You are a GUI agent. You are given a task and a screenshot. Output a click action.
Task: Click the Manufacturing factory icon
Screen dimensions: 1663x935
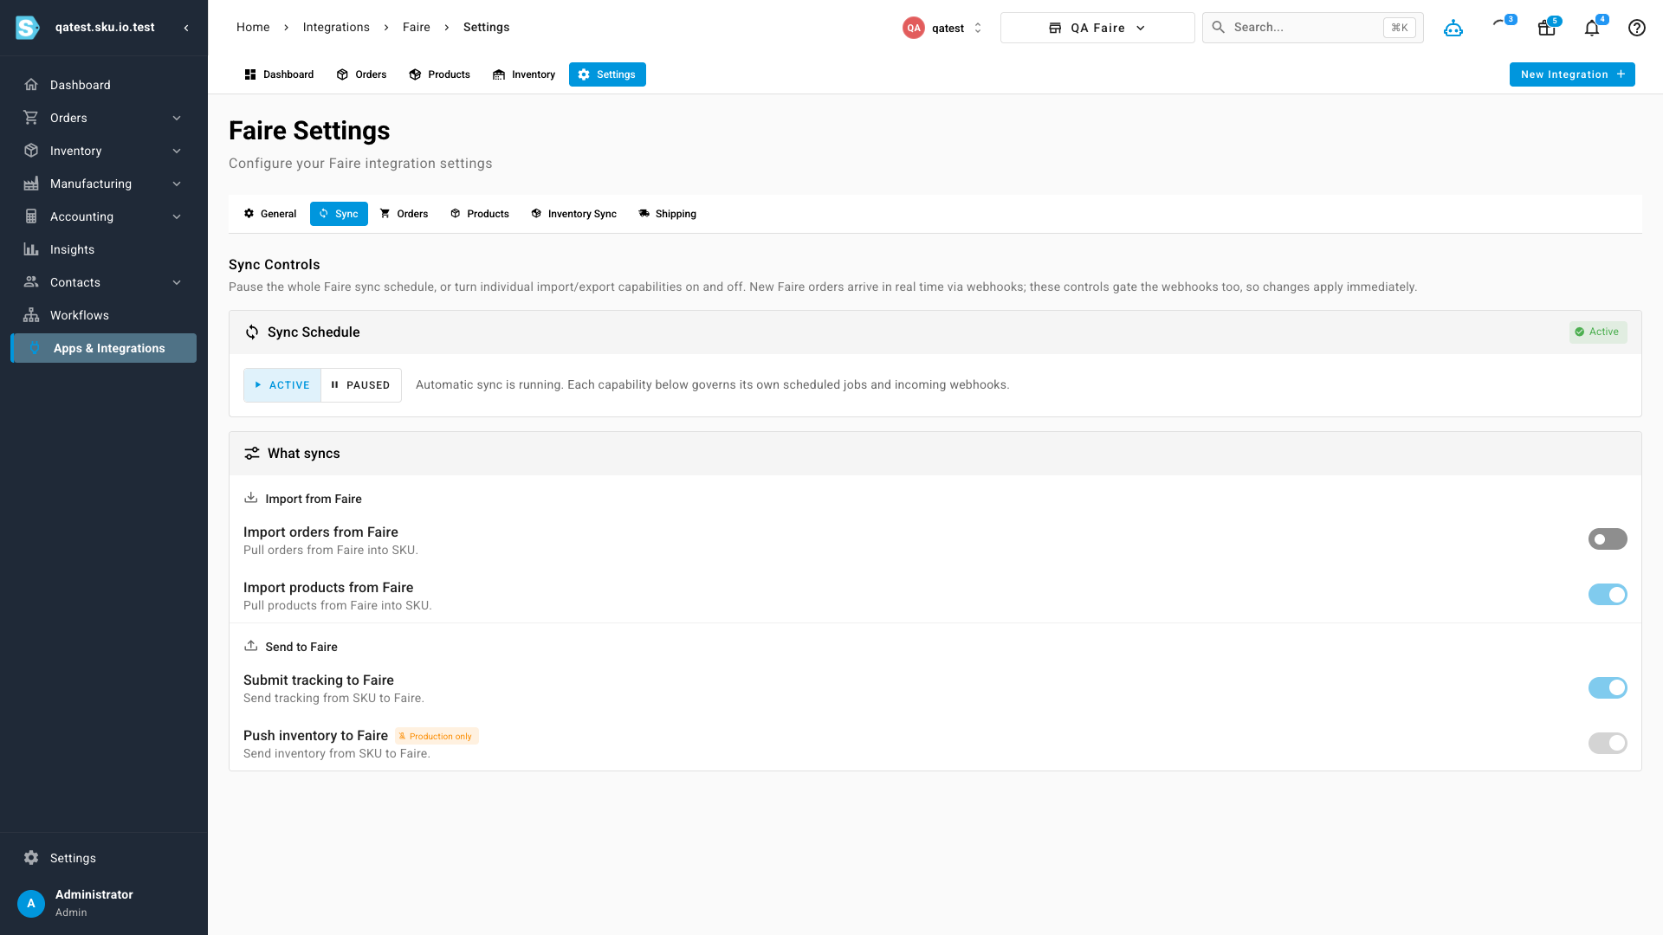click(x=31, y=184)
